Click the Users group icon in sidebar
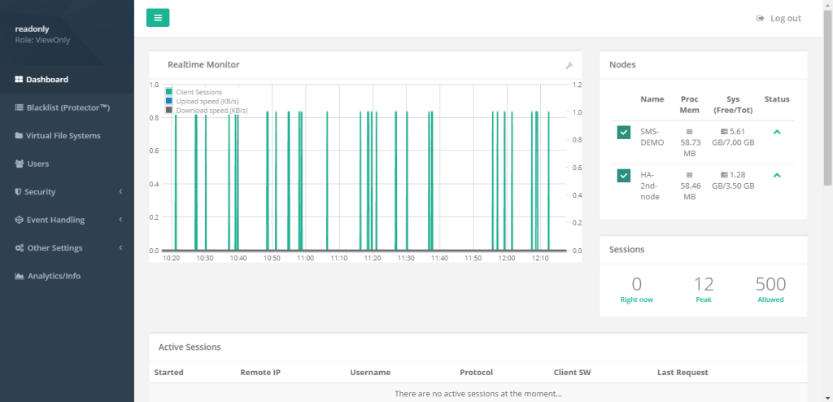Screen dimensions: 833x402 pos(19,164)
